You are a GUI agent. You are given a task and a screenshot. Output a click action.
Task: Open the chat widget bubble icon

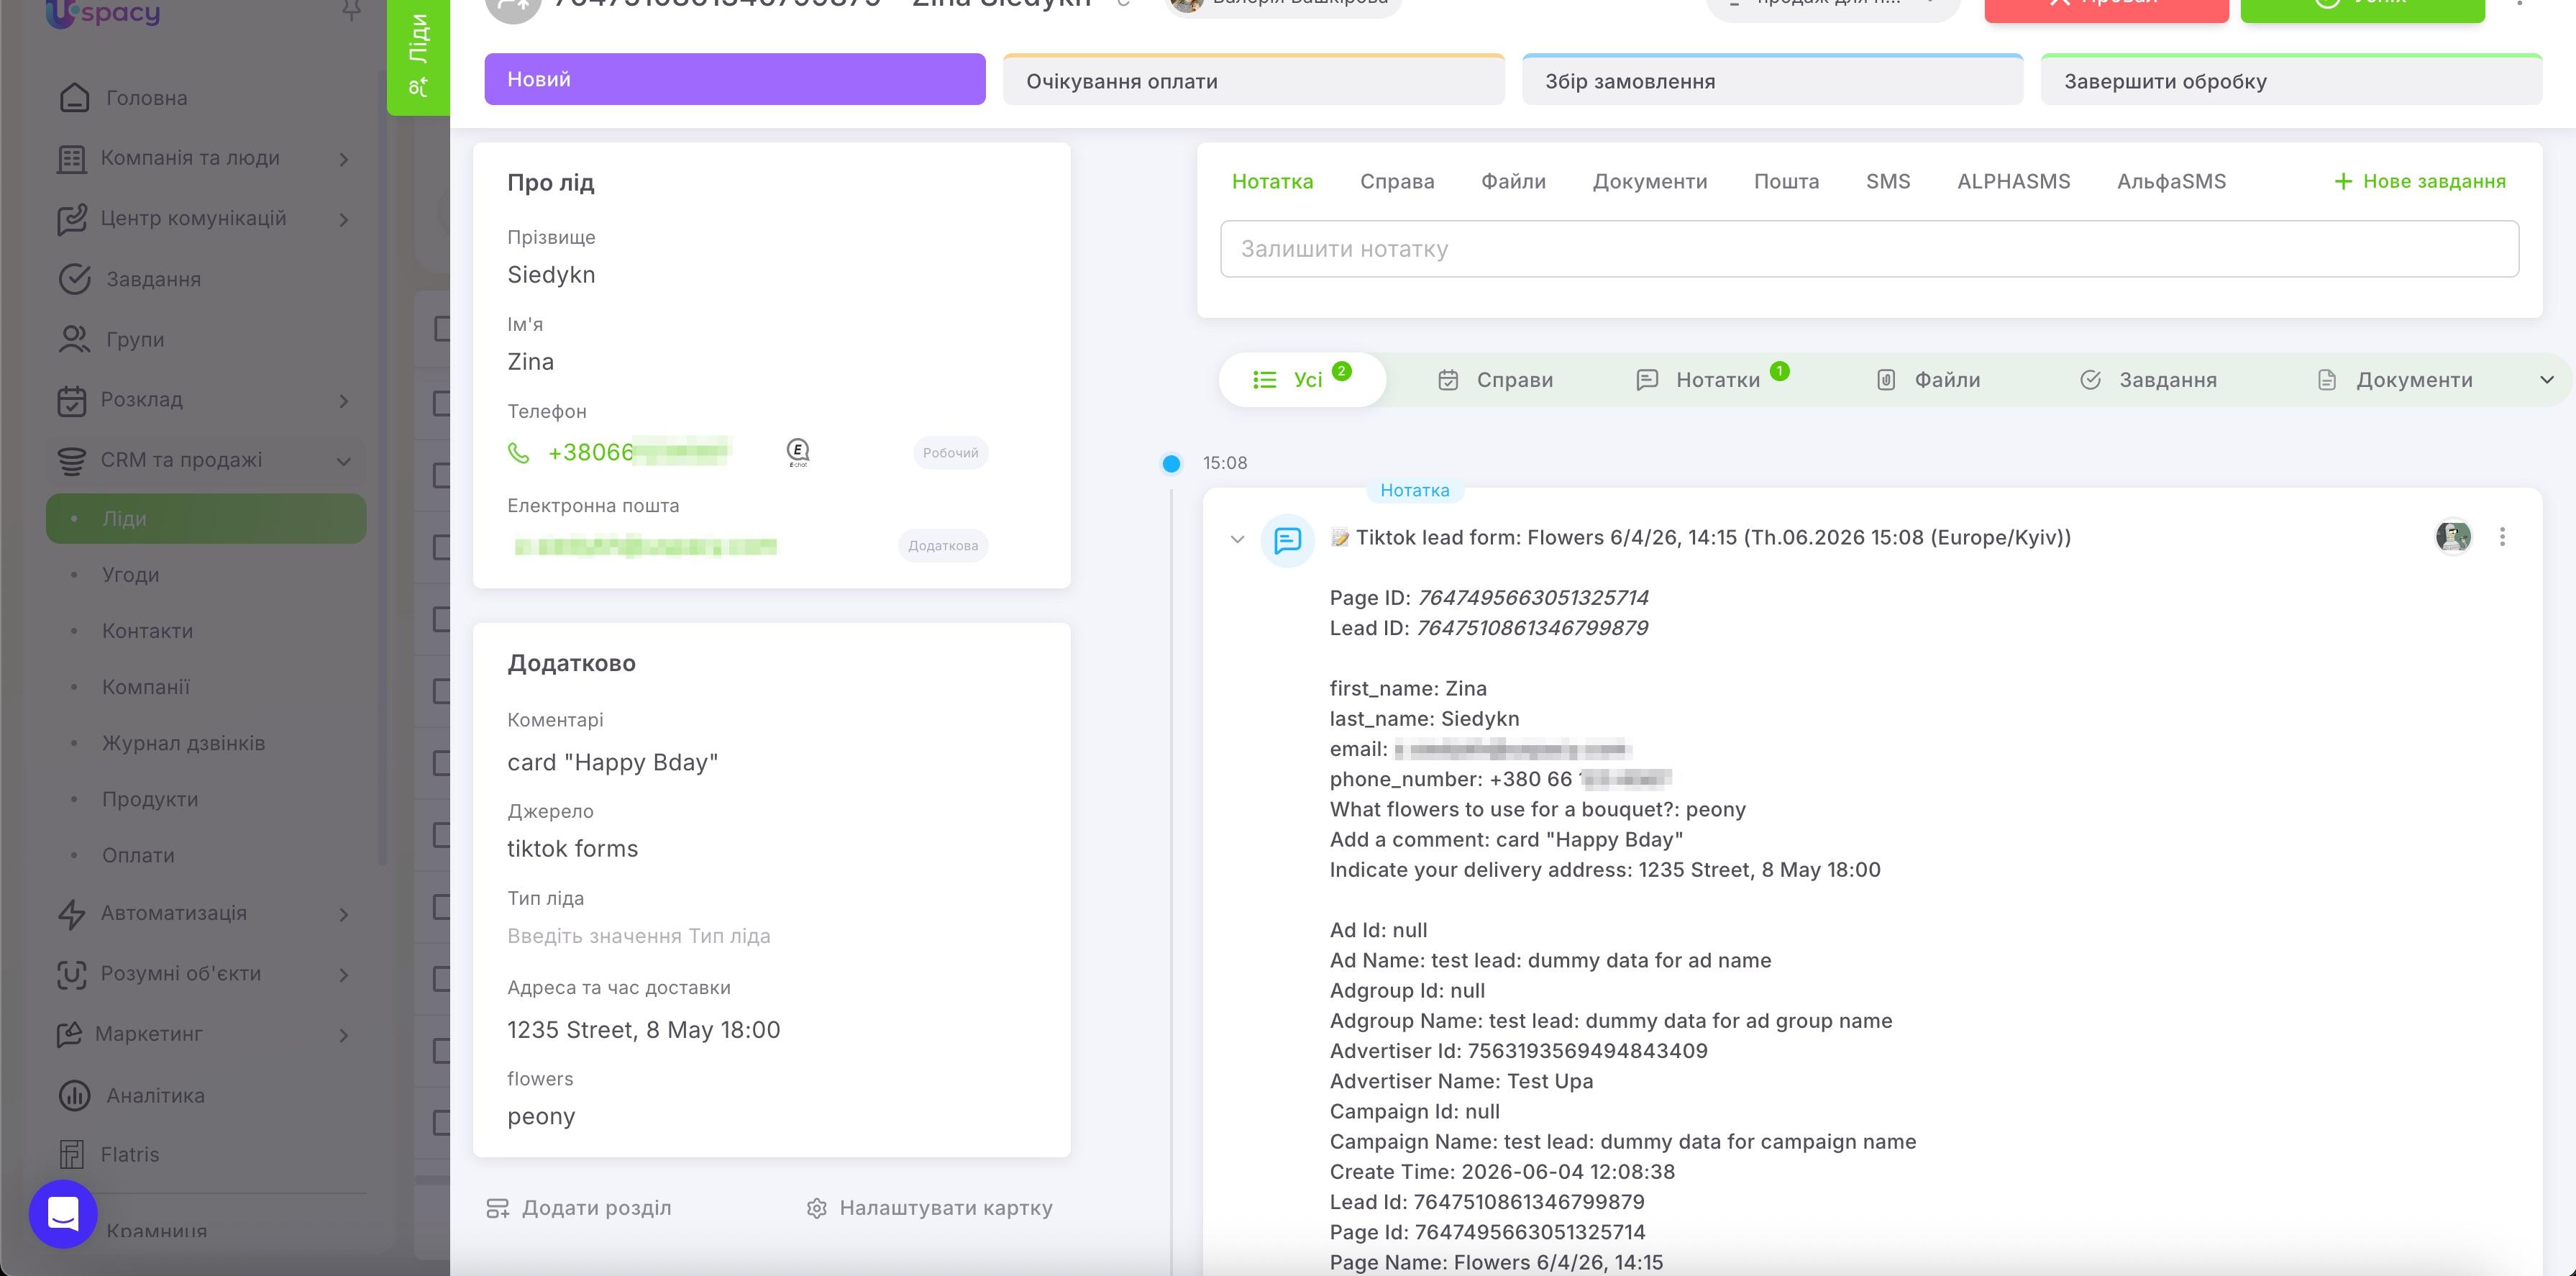[63, 1213]
